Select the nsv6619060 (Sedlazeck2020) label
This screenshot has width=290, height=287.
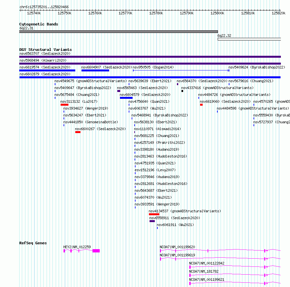click(225, 101)
